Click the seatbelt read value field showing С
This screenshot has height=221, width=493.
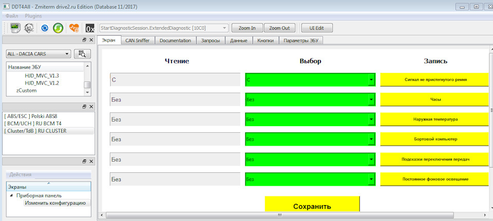click(175, 80)
